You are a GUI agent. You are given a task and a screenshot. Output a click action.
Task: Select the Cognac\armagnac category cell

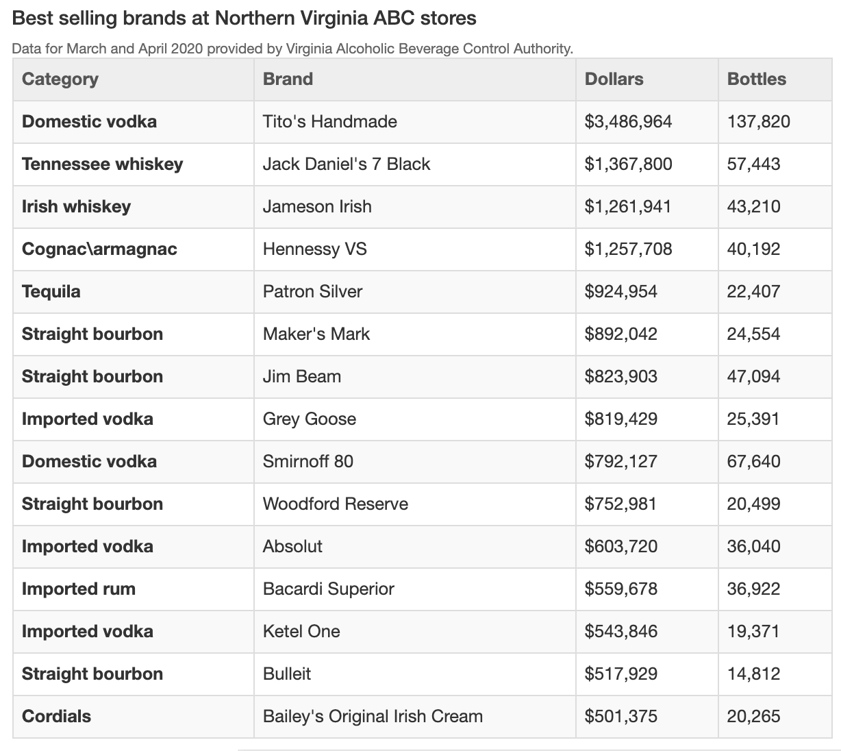click(99, 249)
